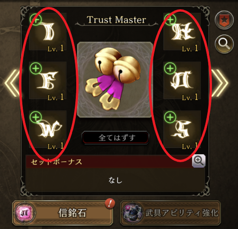Click the round magnifying glass search icon

coord(224,44)
